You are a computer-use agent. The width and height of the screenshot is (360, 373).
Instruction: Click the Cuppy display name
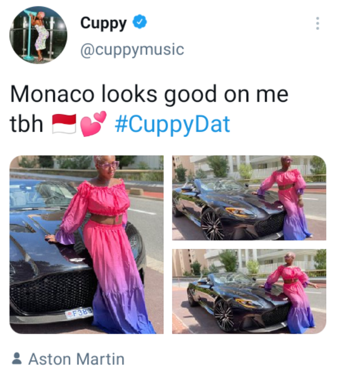[104, 24]
